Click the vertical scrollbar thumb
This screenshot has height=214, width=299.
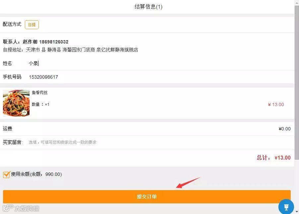[297, 83]
